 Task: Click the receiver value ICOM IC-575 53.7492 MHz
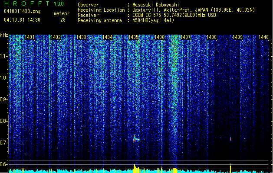coord(174,15)
